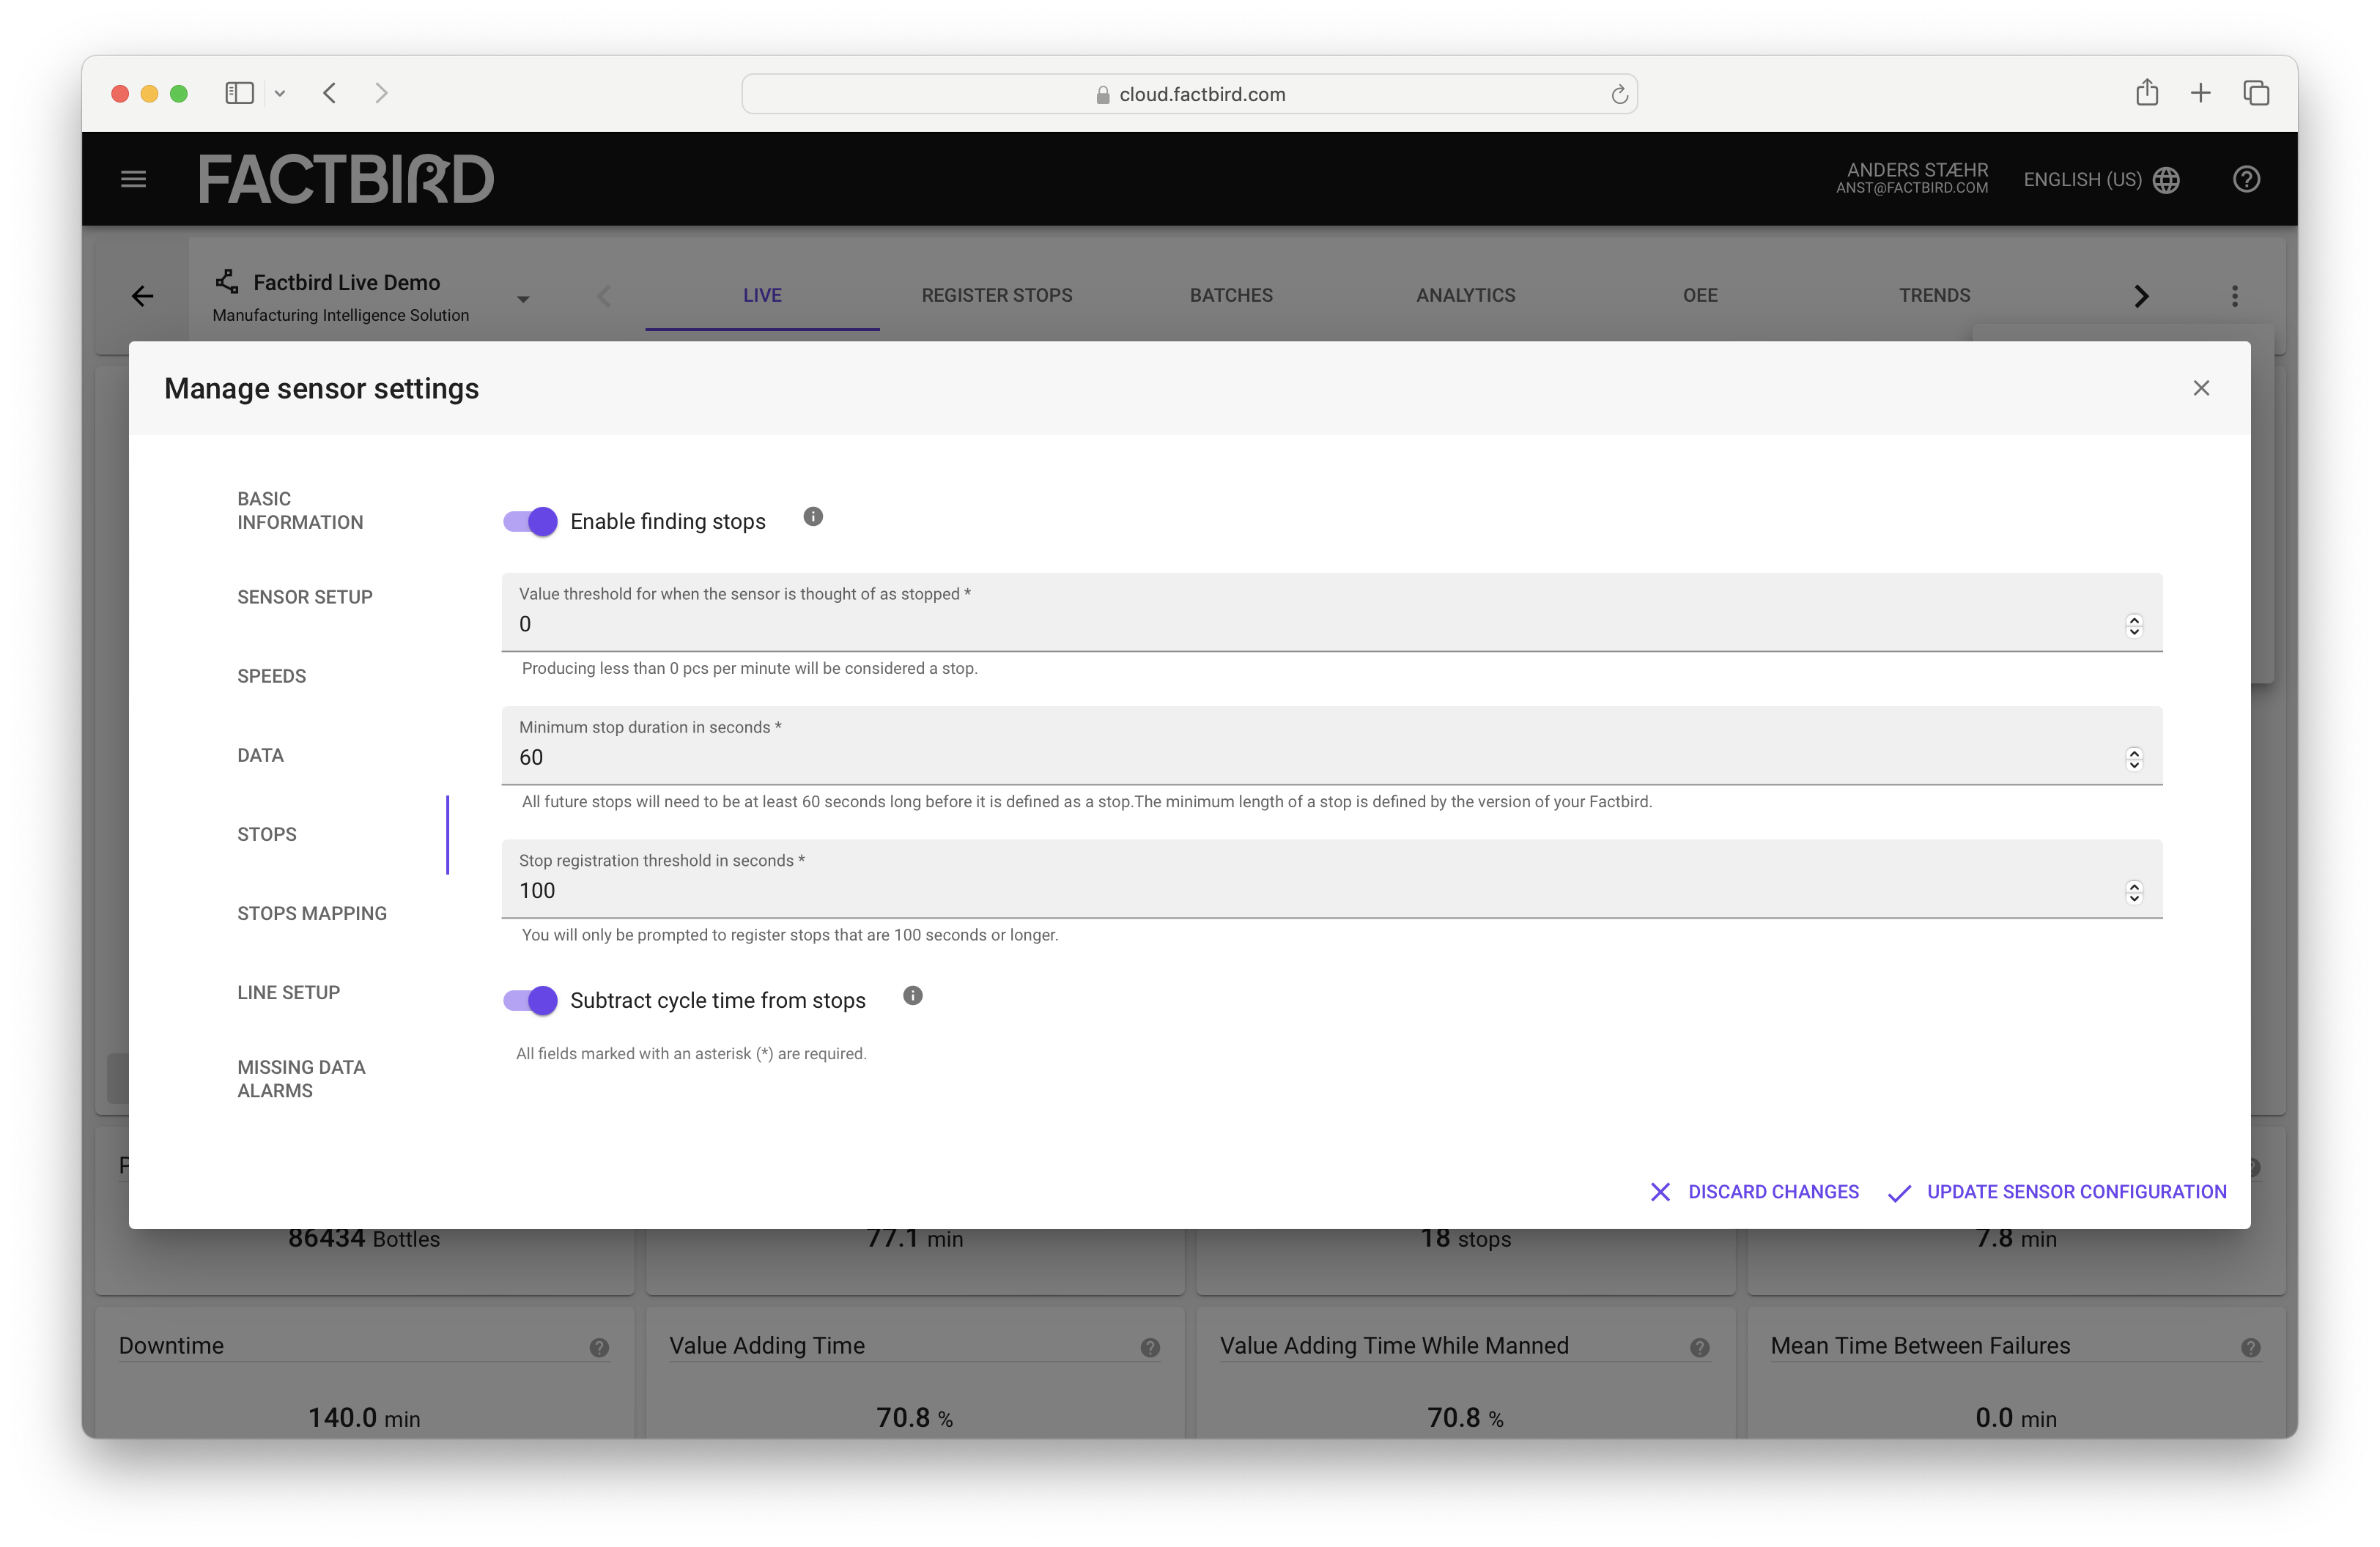
Task: Switch to the Register Stops tab
Action: [x=997, y=296]
